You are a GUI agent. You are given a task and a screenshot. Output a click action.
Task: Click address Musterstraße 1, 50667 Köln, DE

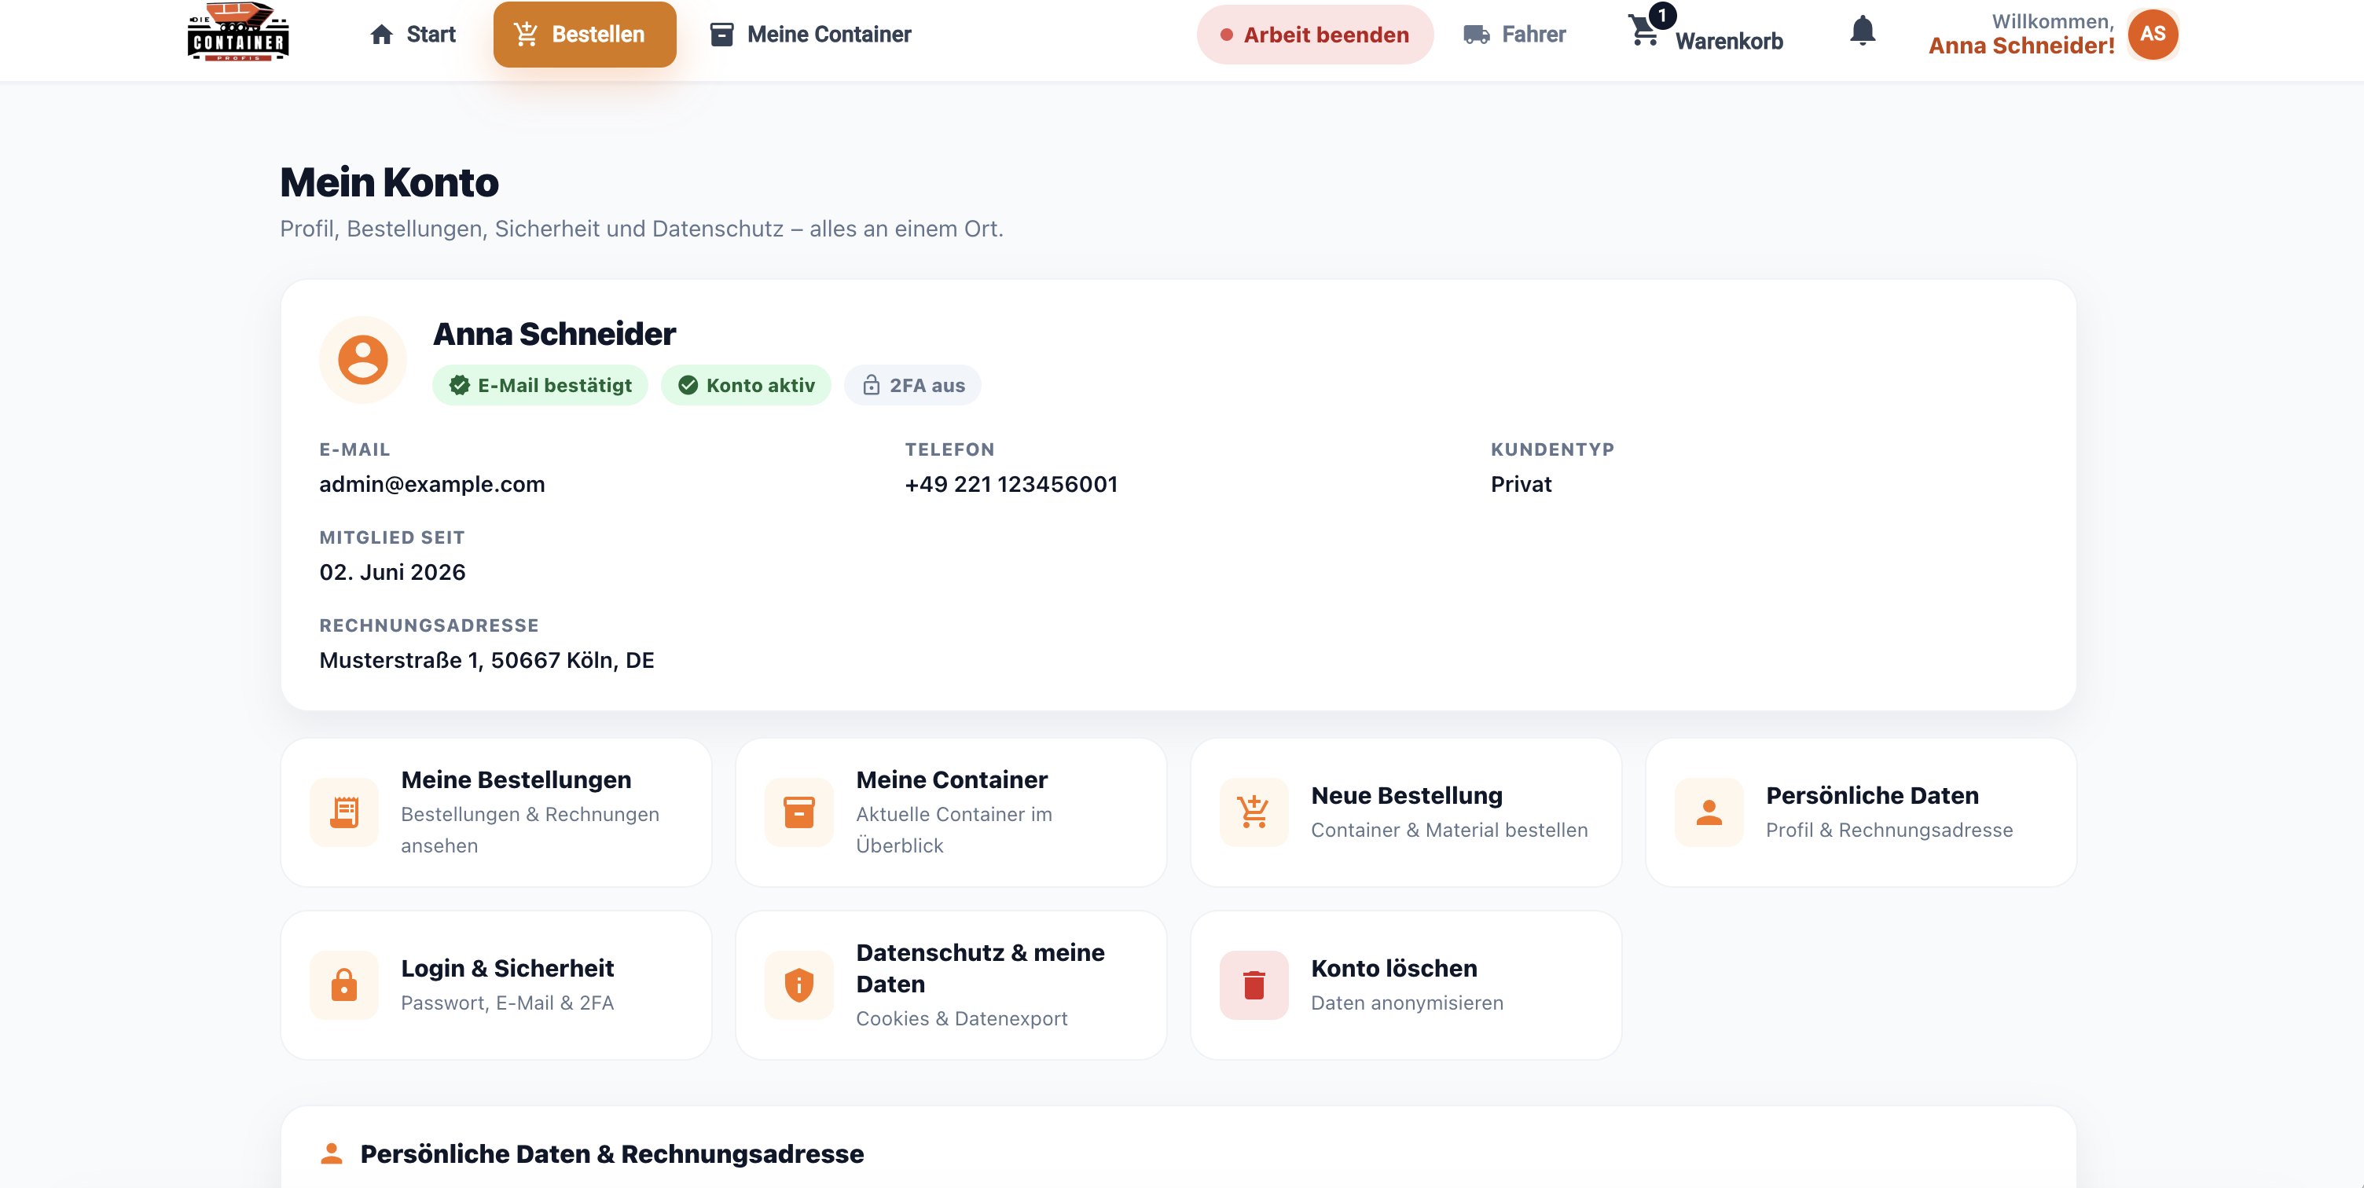486,659
